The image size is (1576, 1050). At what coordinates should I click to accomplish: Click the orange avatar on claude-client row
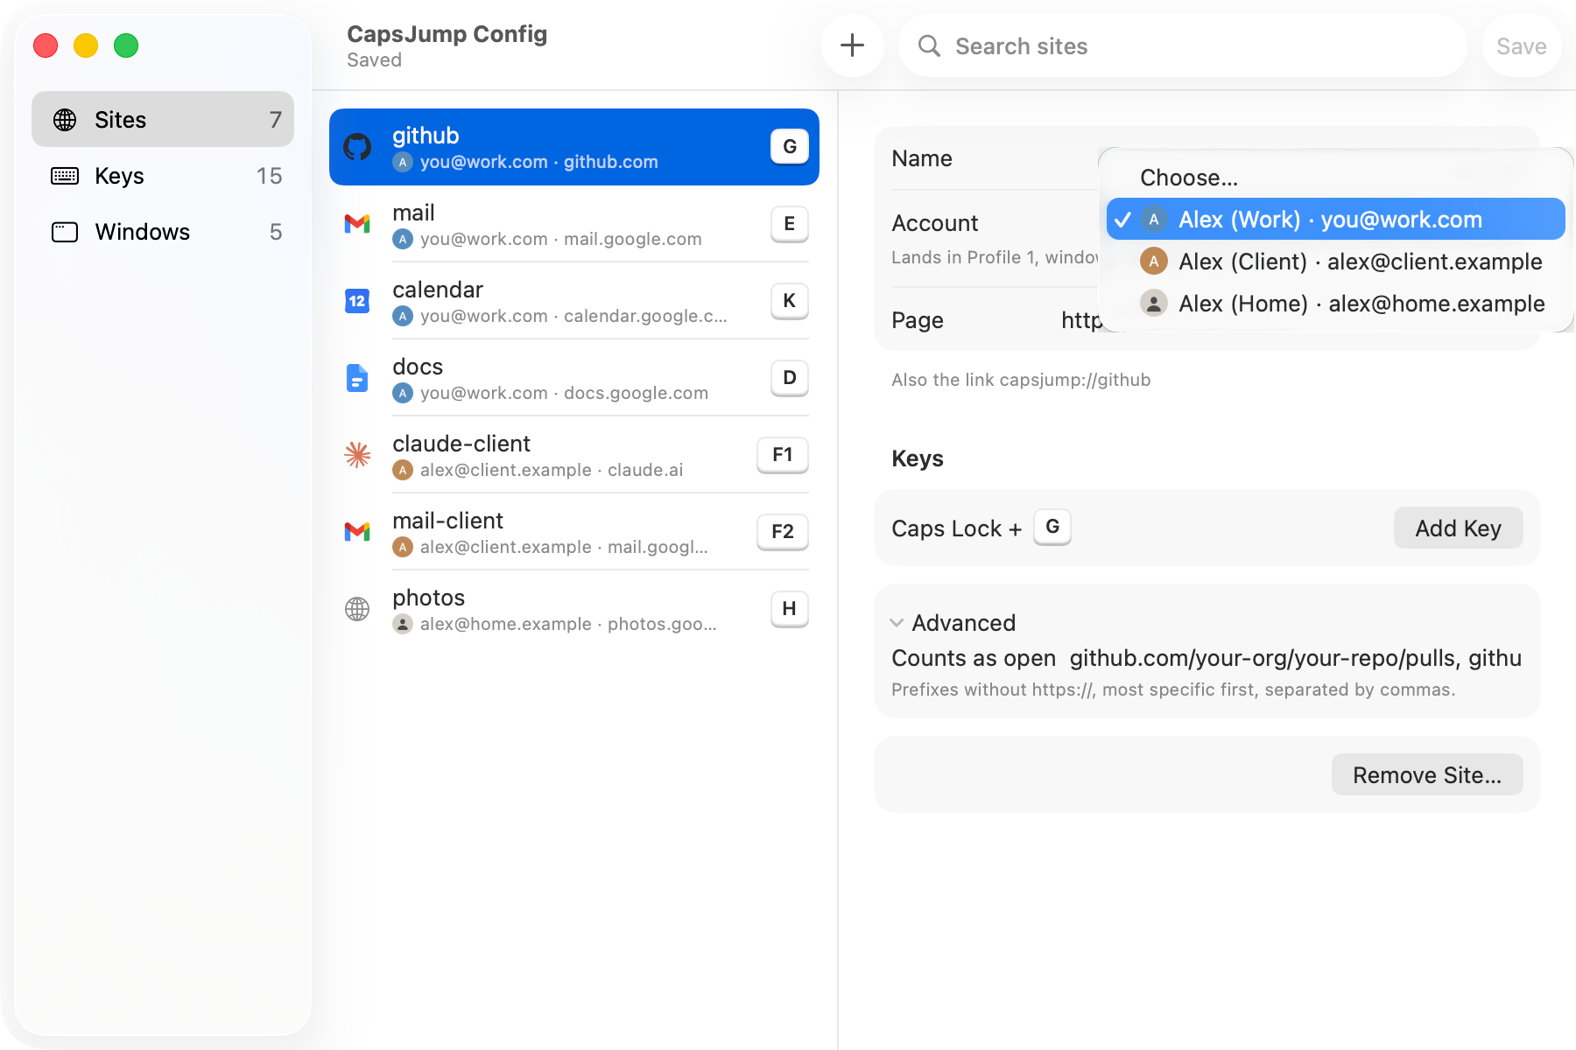(403, 470)
